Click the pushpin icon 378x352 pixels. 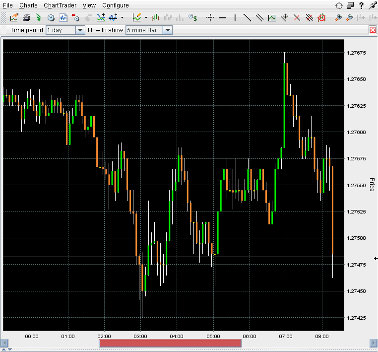point(373,5)
